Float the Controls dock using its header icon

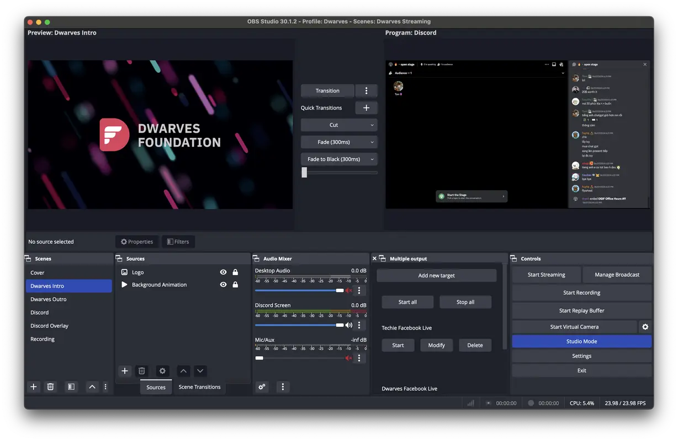tap(514, 259)
